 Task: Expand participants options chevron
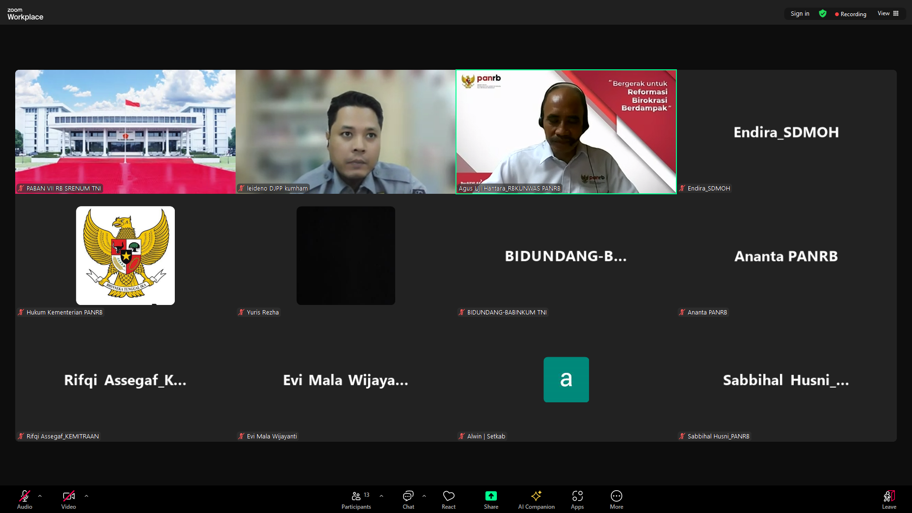pyautogui.click(x=381, y=496)
